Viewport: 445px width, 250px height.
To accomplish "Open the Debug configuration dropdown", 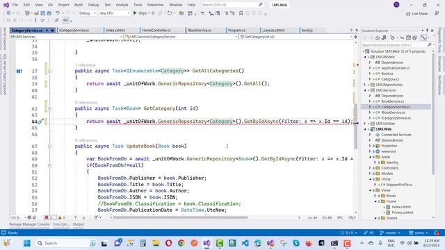I will coord(87,13).
